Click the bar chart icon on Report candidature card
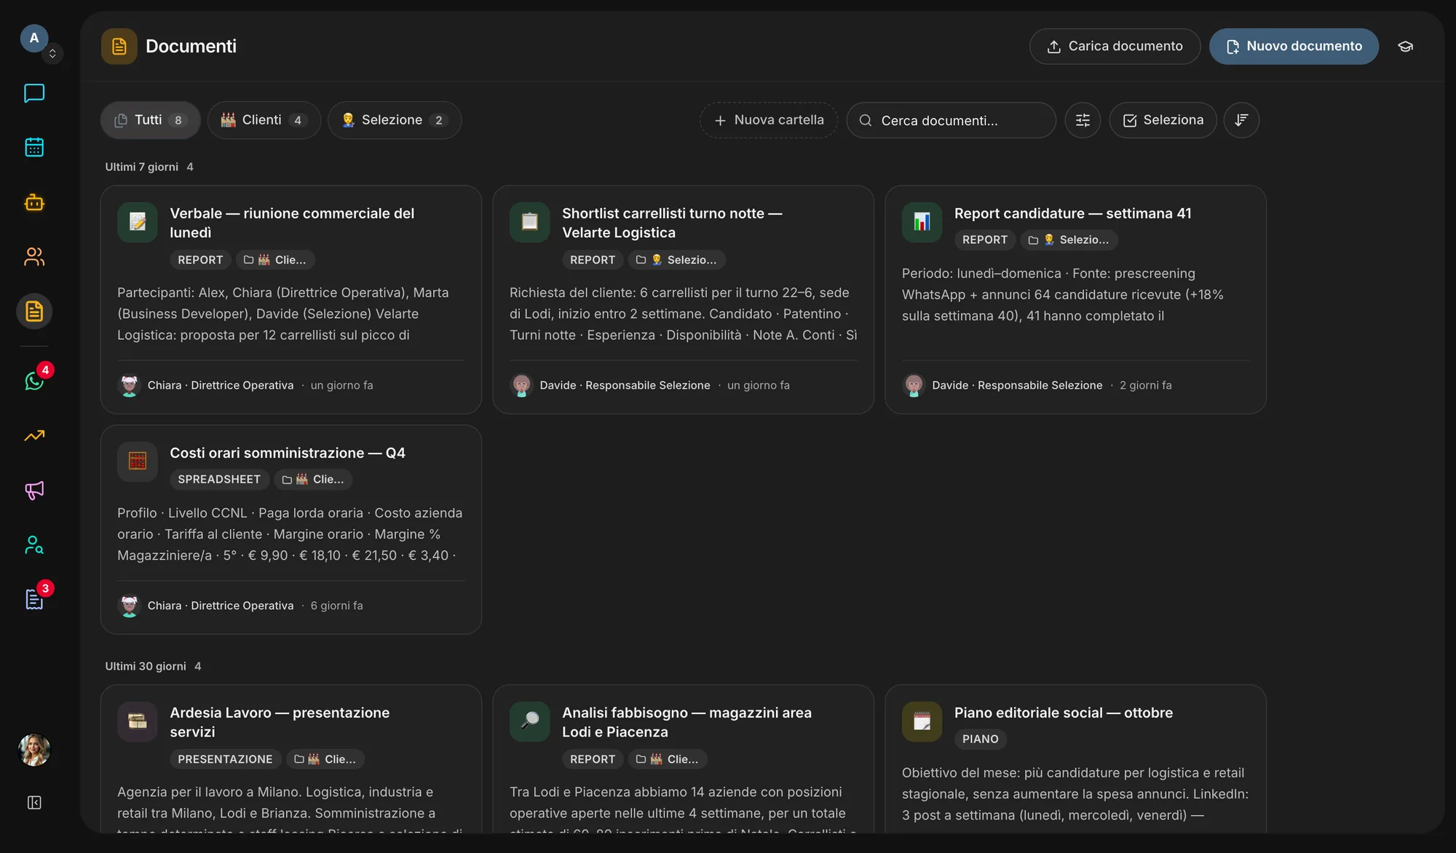Screen dimensions: 1456x853 pos(922,222)
